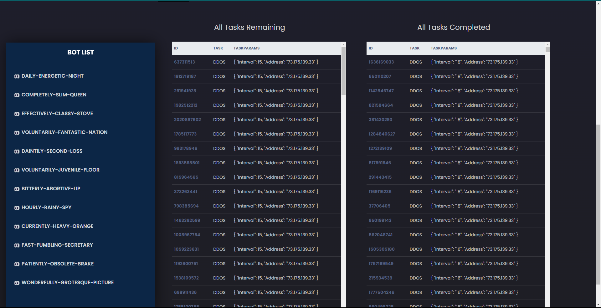Click the page's vertical scrollbar thumb
This screenshot has width=601, height=308.
click(598, 203)
